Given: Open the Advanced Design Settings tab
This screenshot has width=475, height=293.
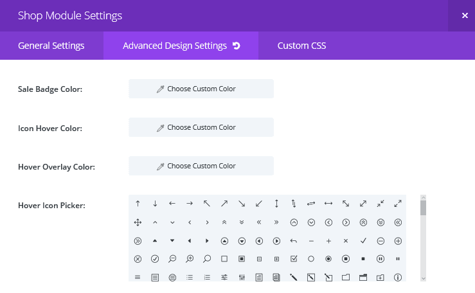Looking at the screenshot, I should (x=175, y=46).
